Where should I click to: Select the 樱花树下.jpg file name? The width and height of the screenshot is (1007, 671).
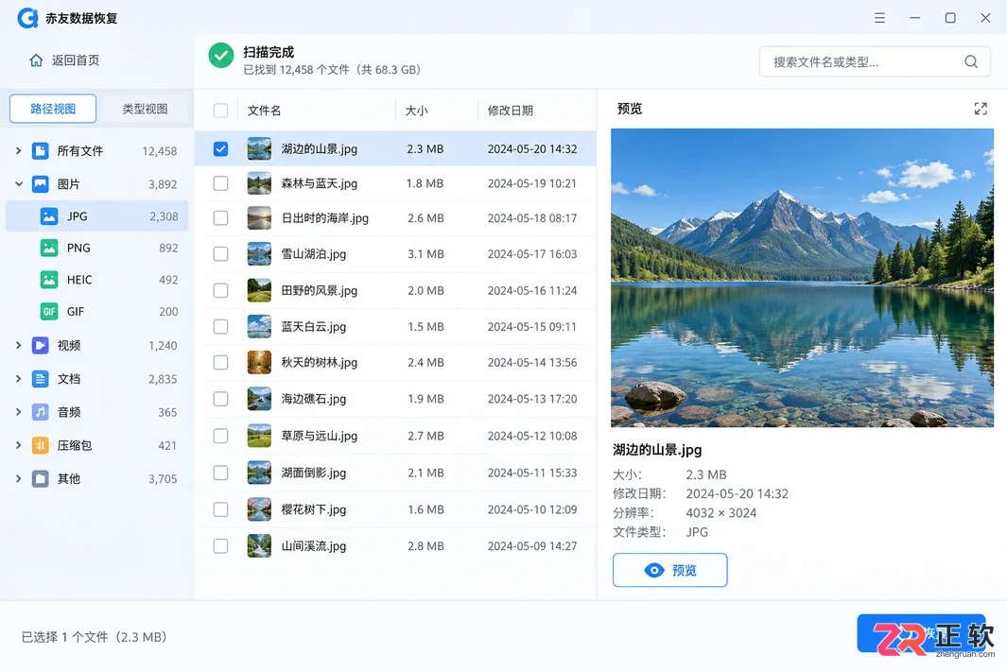313,509
